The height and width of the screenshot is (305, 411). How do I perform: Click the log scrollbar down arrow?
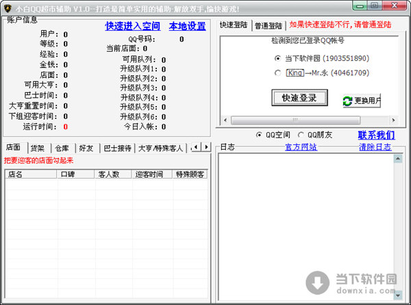tap(397, 300)
